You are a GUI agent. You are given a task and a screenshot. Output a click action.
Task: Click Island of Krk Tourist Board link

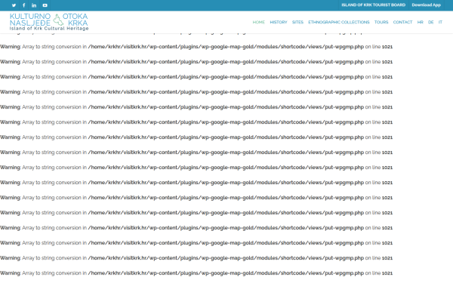(x=373, y=5)
